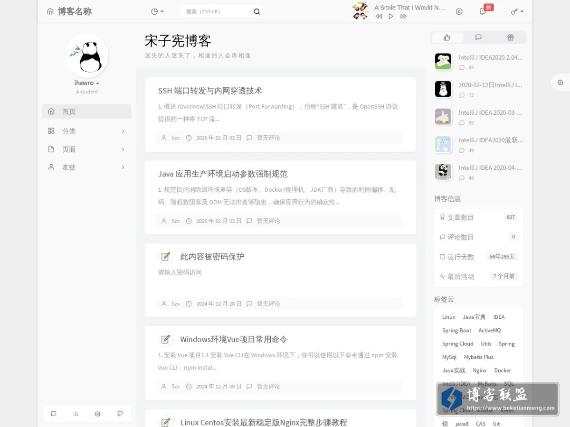Select the Nginx tag
The width and height of the screenshot is (570, 427).
[480, 370]
